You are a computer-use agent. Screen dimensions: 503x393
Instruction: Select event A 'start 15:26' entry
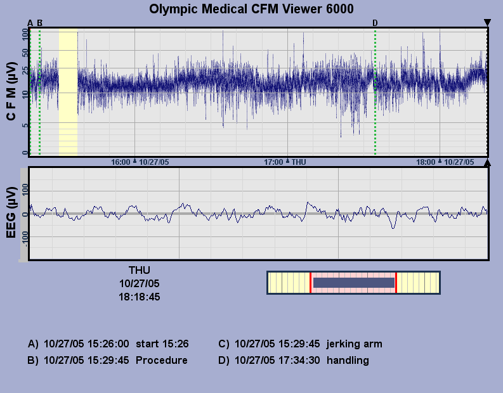(x=108, y=344)
